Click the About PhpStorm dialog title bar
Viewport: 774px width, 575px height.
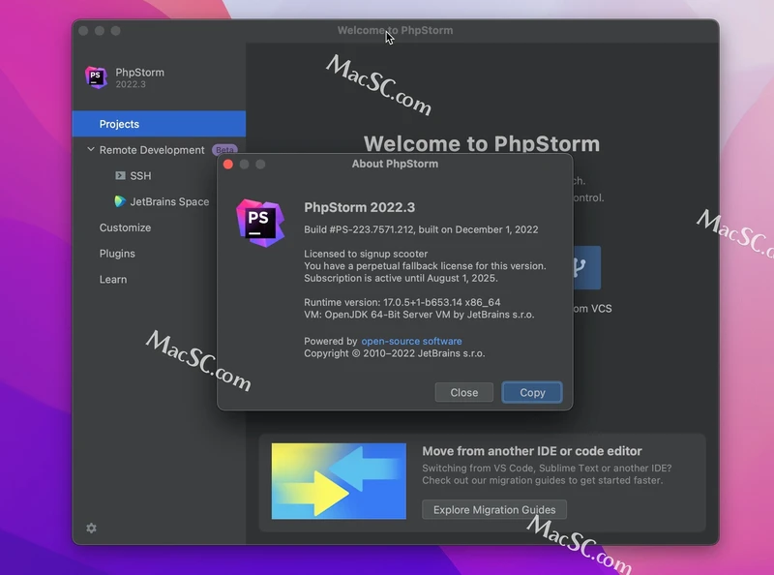(395, 164)
